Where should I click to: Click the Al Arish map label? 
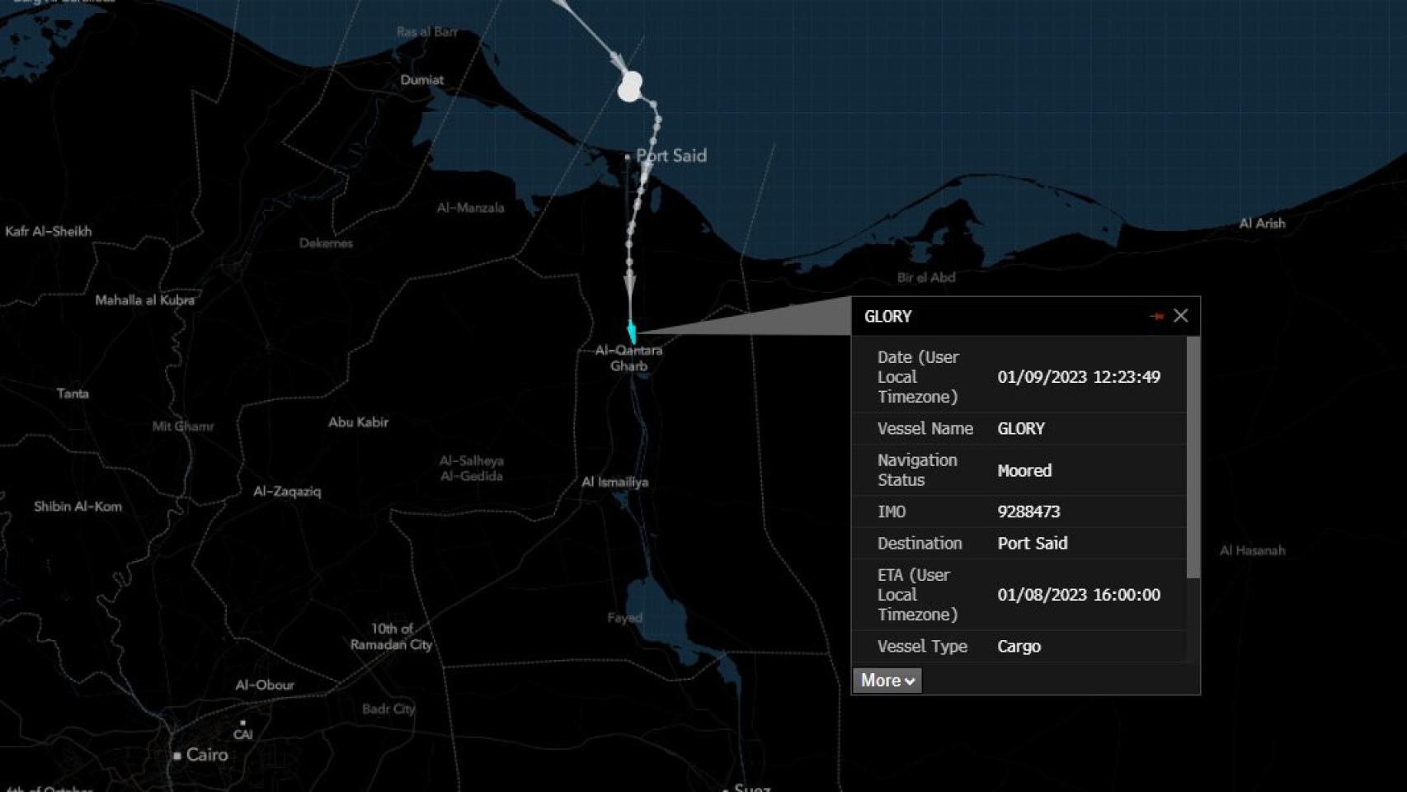1261,224
